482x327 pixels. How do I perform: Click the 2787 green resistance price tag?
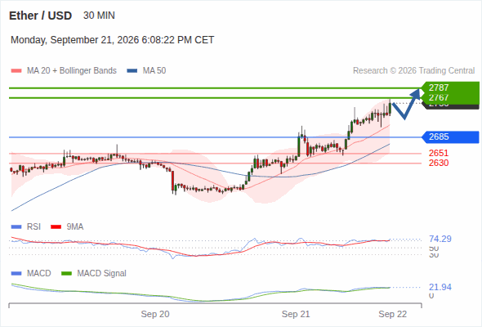click(450, 87)
